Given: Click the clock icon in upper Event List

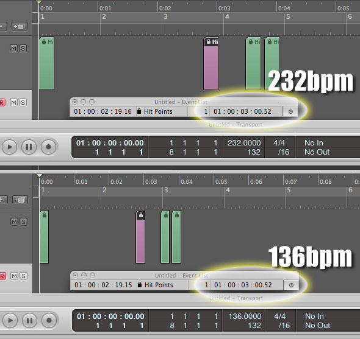Looking at the screenshot, I should (290, 112).
